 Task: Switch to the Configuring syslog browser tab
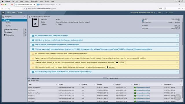pos(47,5)
